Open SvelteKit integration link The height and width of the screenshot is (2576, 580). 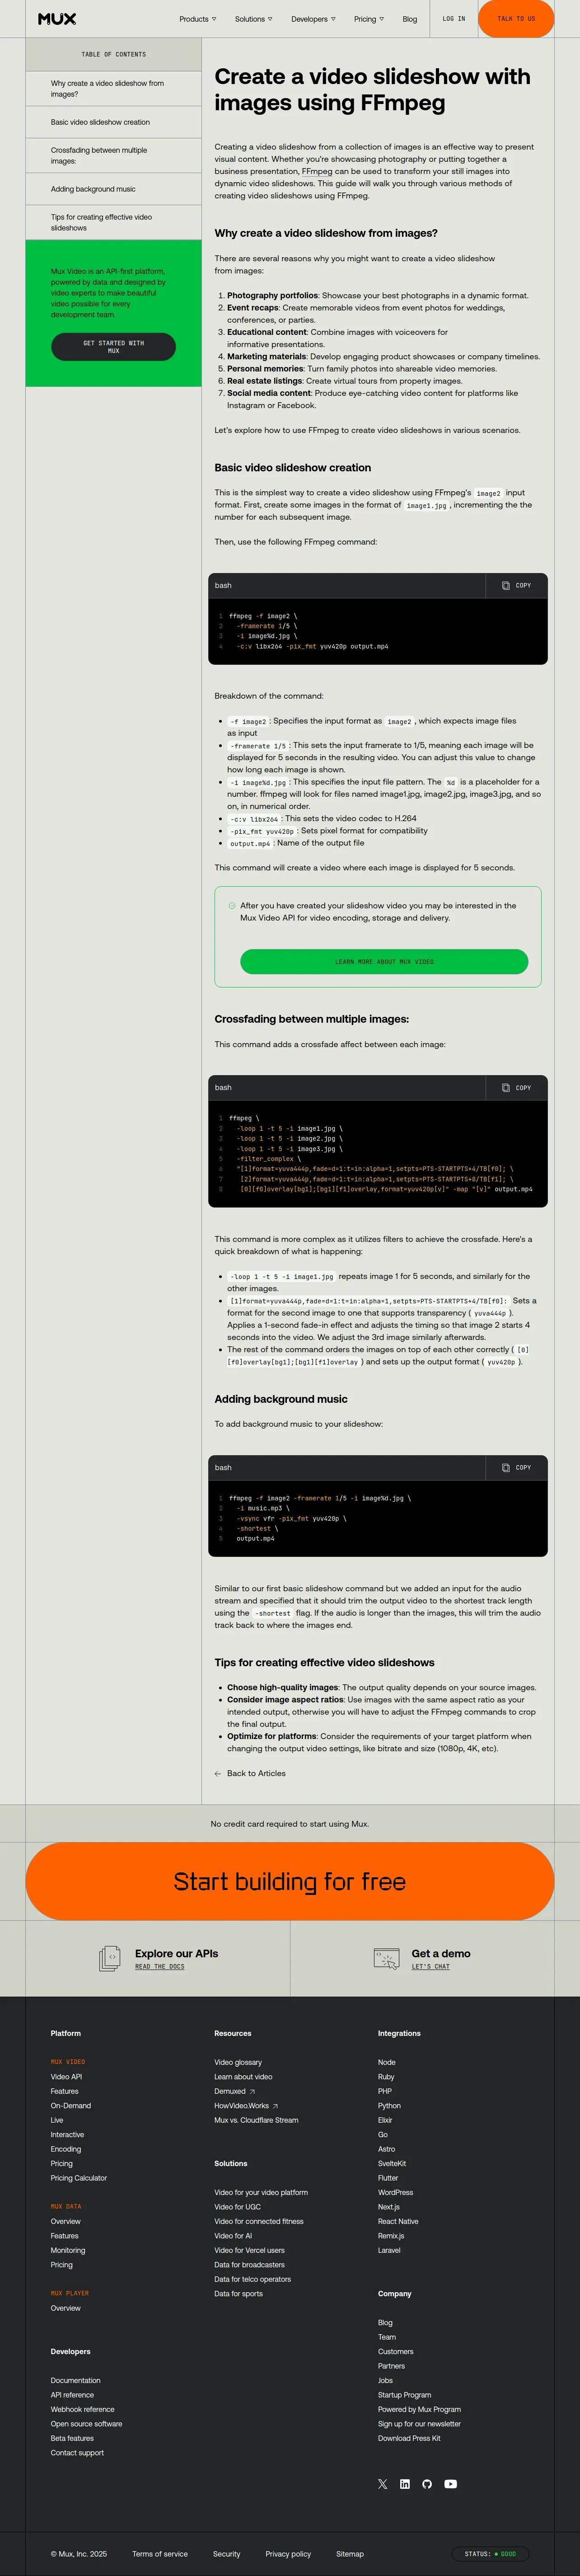click(x=392, y=2163)
